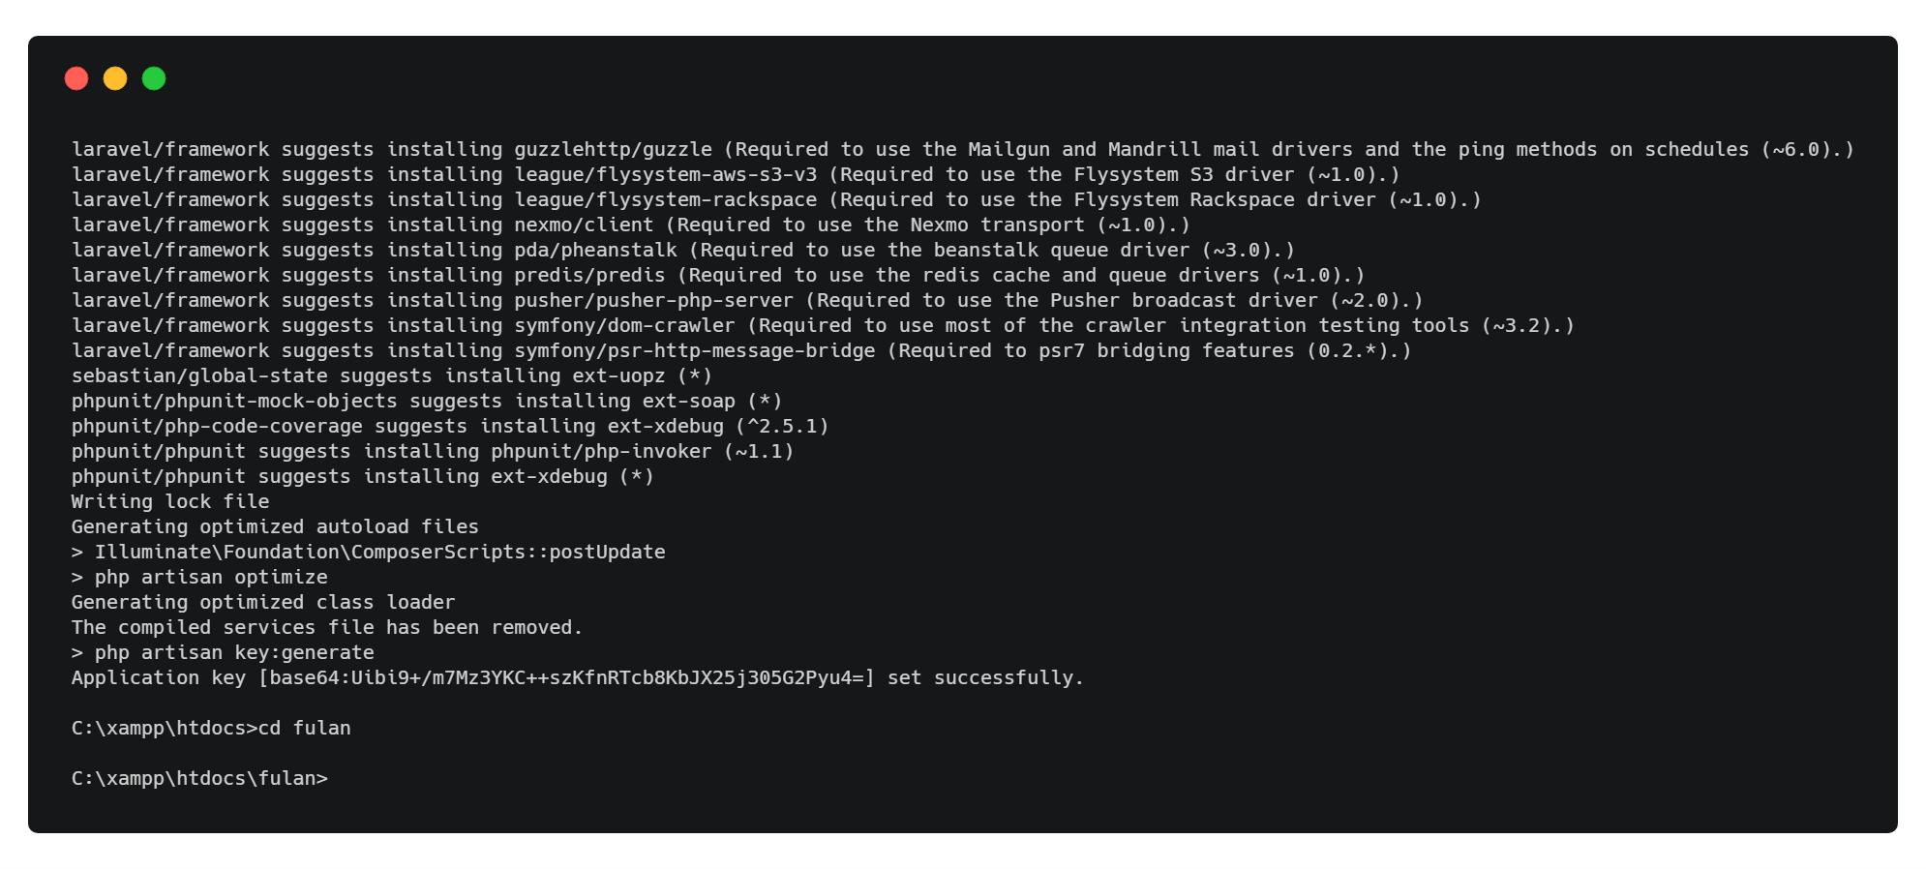The image size is (1926, 869).
Task: Click the final C:\xampp\htdocs\fulan> prompt
Action: click(199, 778)
